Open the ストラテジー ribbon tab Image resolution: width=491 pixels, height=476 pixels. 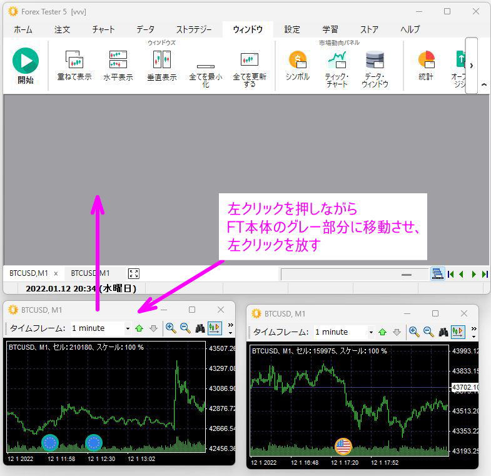pyautogui.click(x=194, y=29)
